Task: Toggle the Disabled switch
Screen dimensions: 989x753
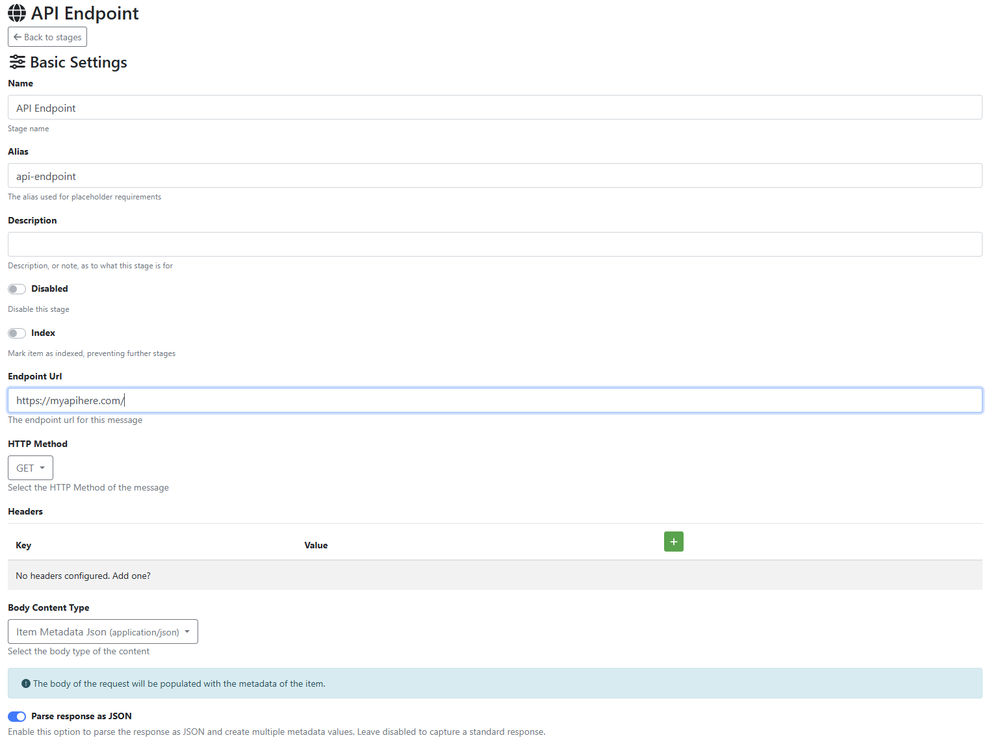Action: 17,289
